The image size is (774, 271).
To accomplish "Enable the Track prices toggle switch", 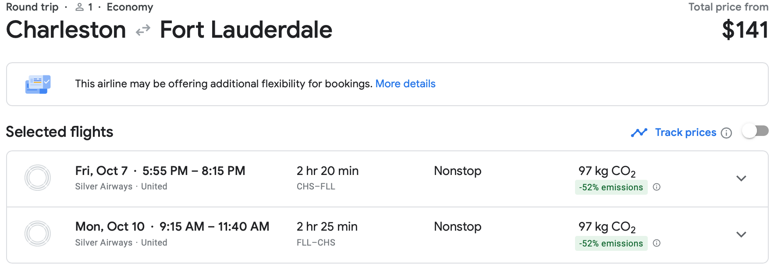I will coord(756,131).
